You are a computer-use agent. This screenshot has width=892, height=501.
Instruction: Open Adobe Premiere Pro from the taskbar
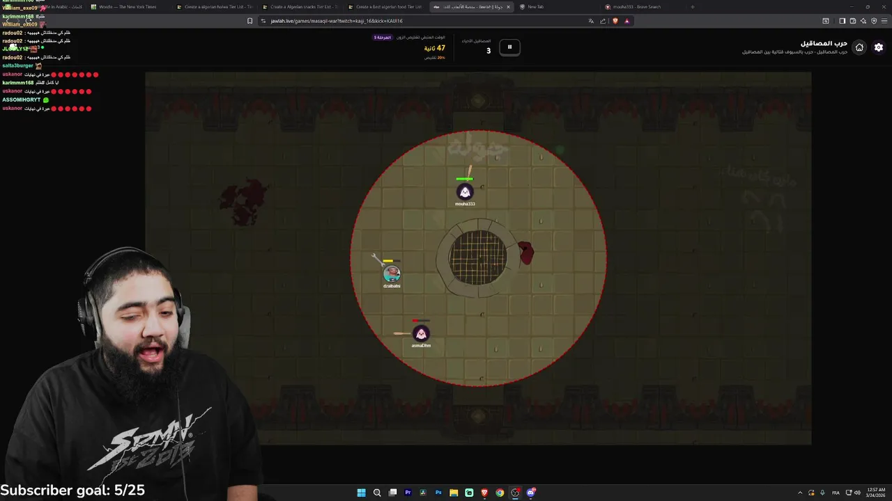click(x=408, y=493)
